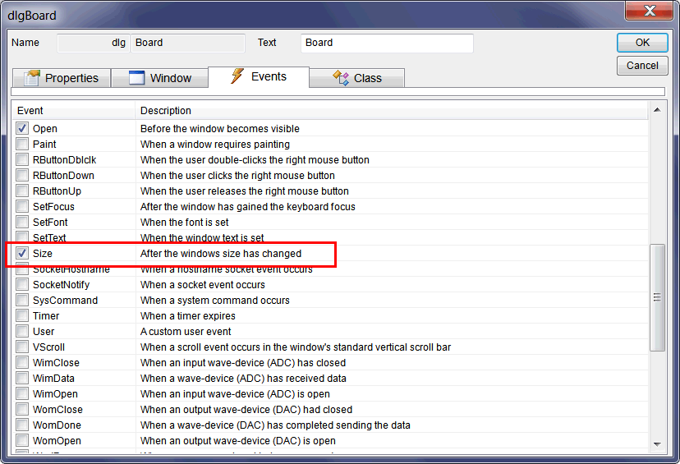Tick the VScroll event checkbox
The height and width of the screenshot is (464, 680).
click(22, 347)
